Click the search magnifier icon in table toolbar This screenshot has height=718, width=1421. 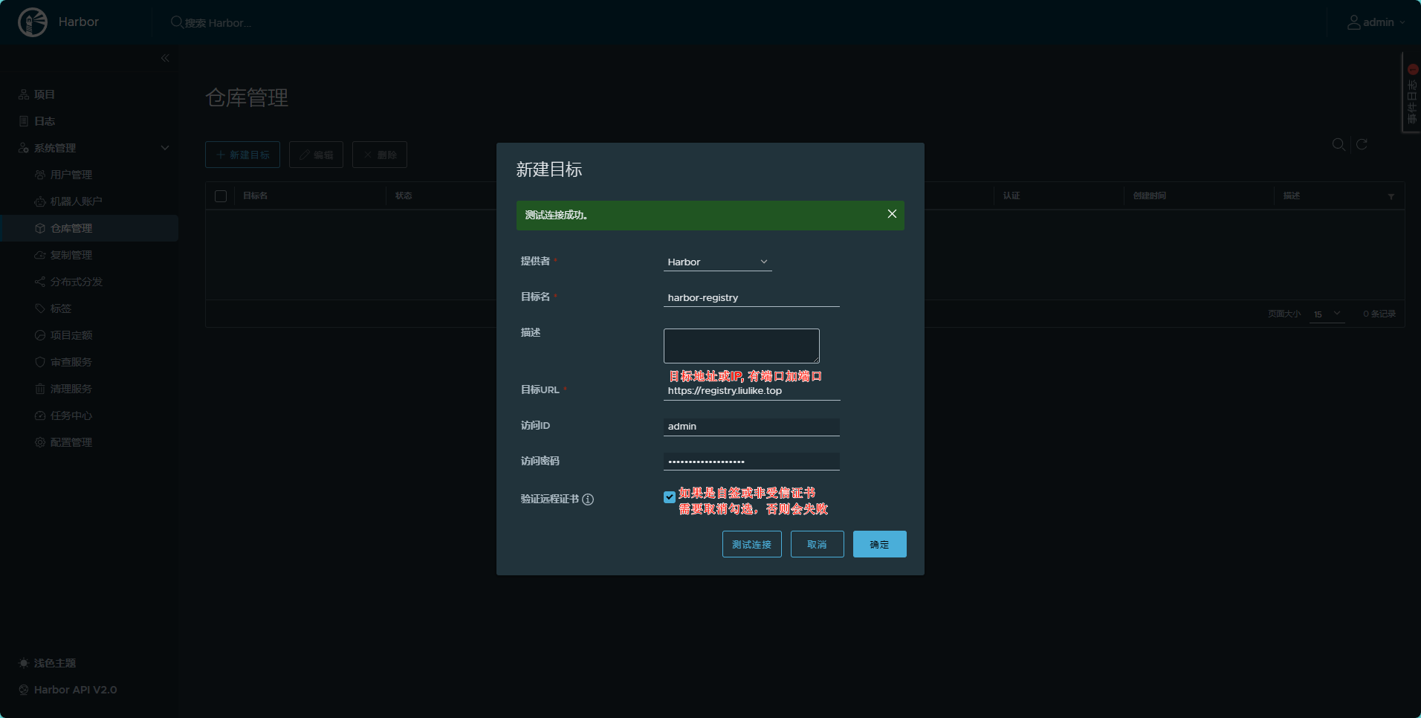(x=1338, y=144)
